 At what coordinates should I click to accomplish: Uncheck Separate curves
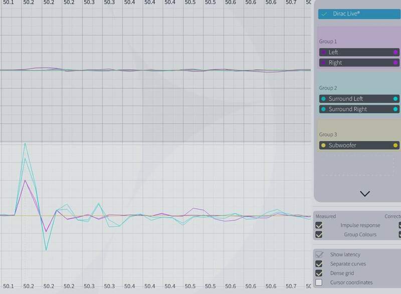click(319, 264)
